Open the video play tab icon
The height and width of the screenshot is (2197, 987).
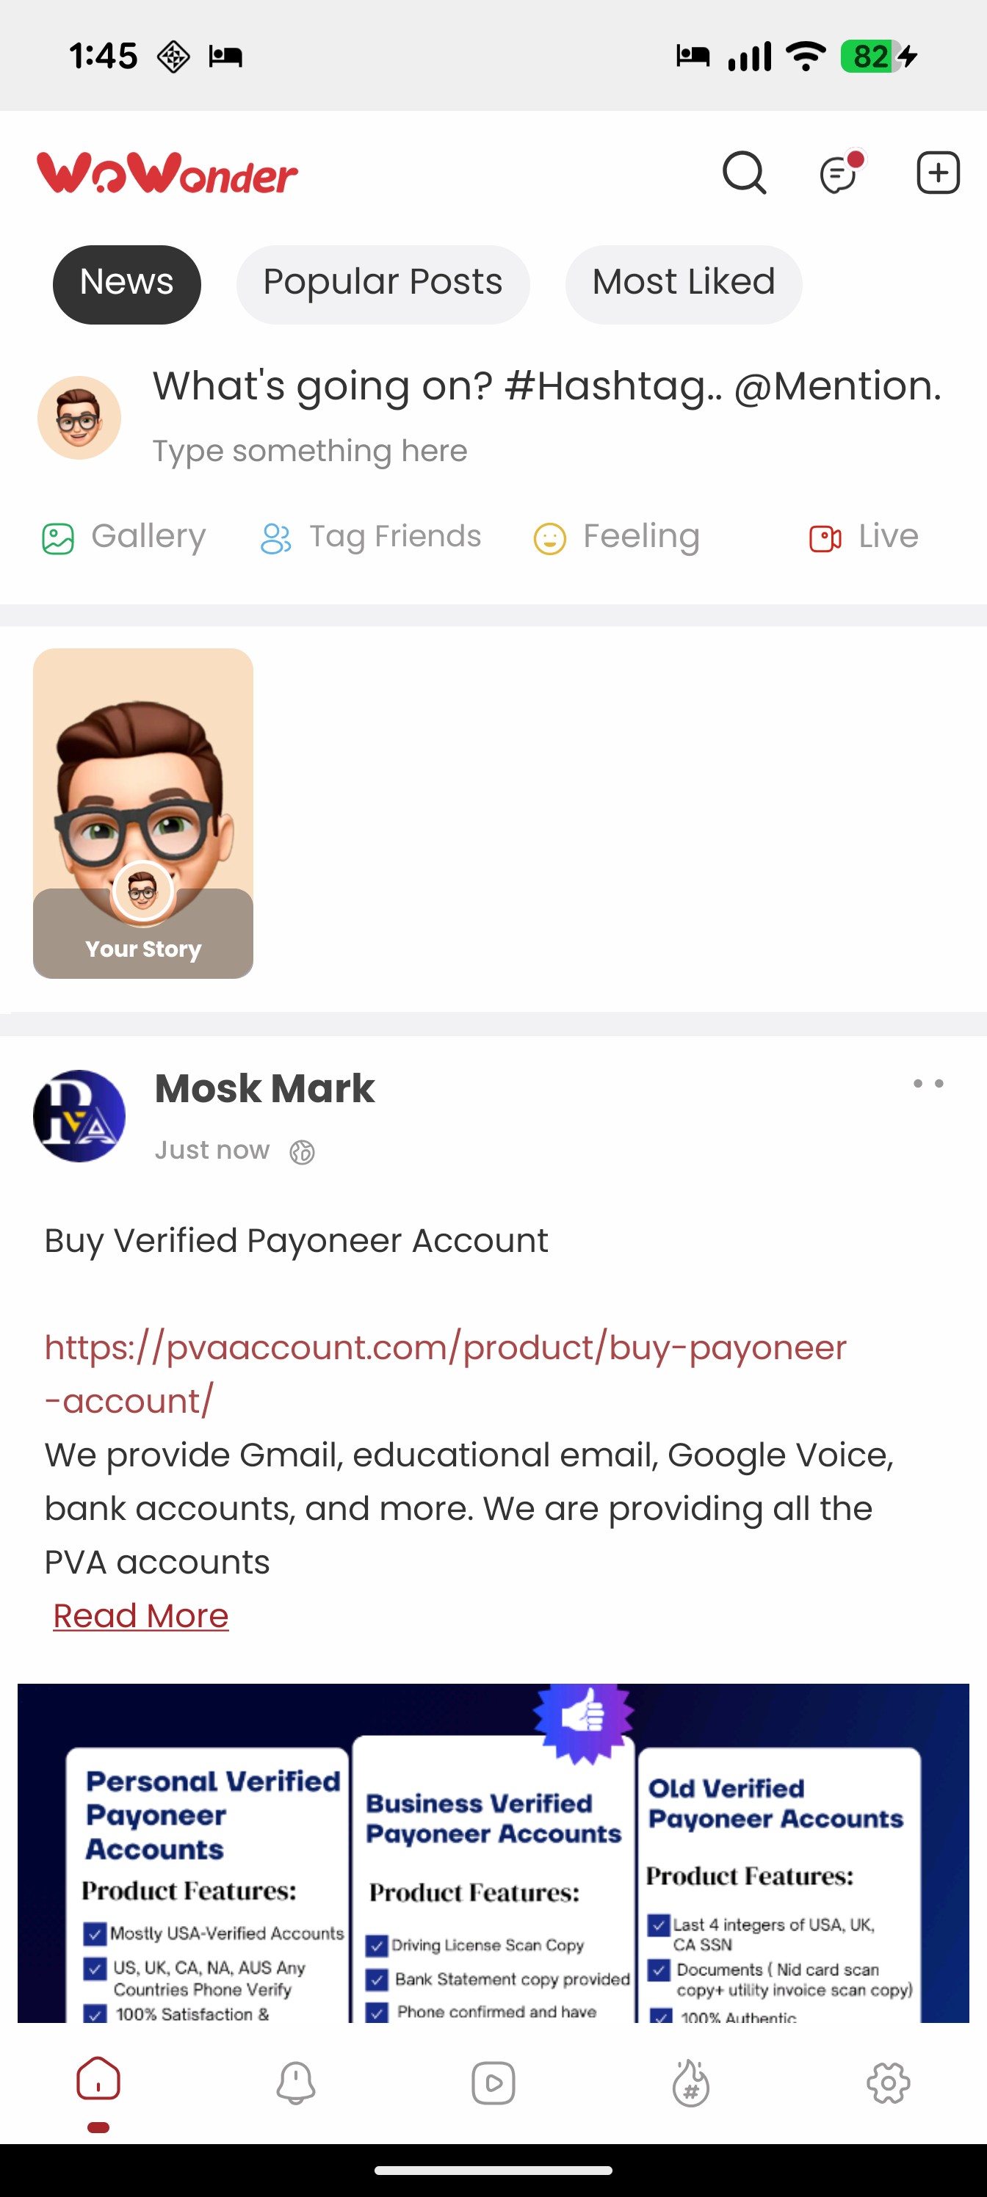(493, 2082)
